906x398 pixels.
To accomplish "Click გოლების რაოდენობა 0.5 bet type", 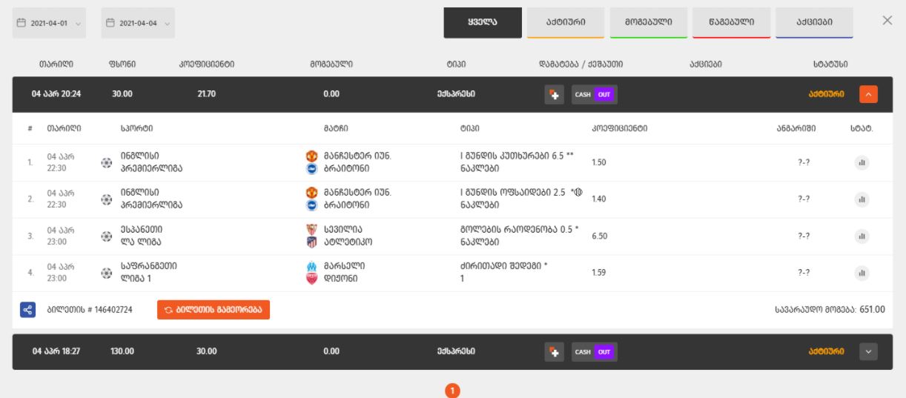I will point(519,230).
